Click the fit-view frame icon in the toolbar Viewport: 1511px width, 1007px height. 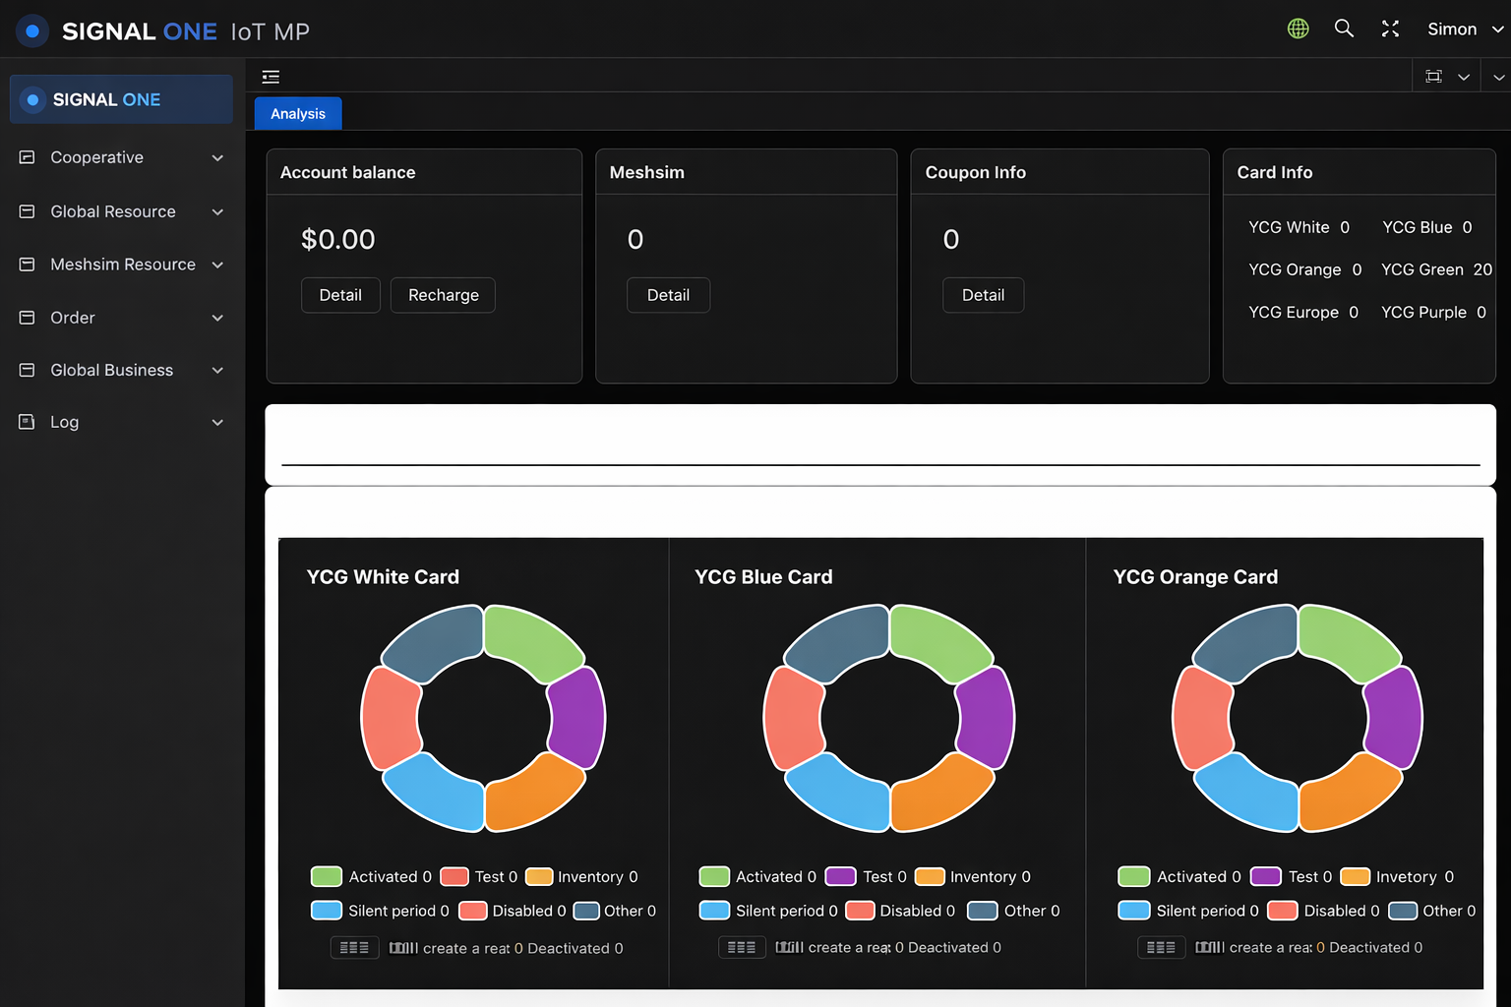click(1433, 76)
